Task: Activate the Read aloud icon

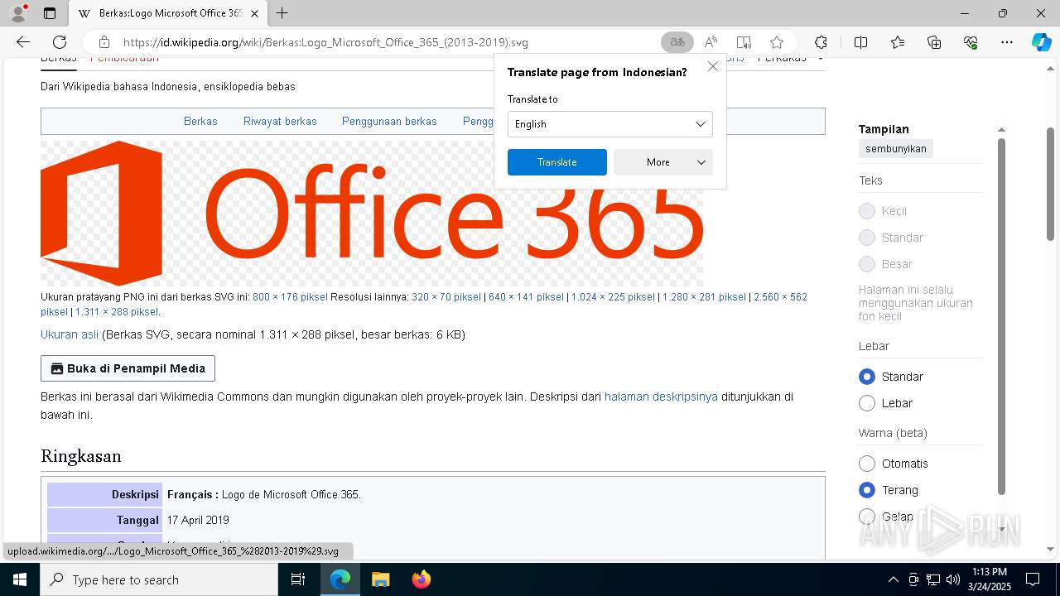Action: tap(711, 42)
